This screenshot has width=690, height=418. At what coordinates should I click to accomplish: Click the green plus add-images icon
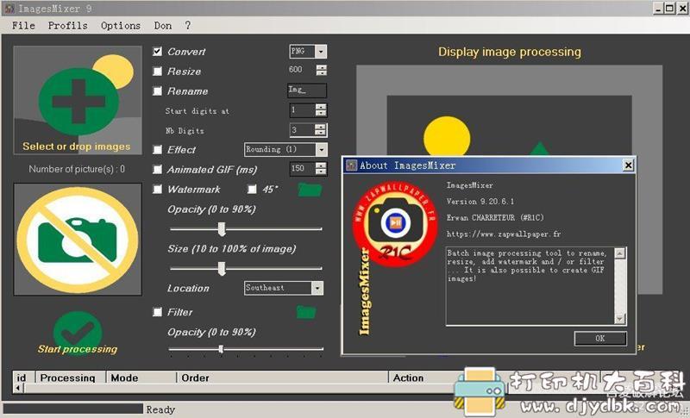pyautogui.click(x=78, y=101)
